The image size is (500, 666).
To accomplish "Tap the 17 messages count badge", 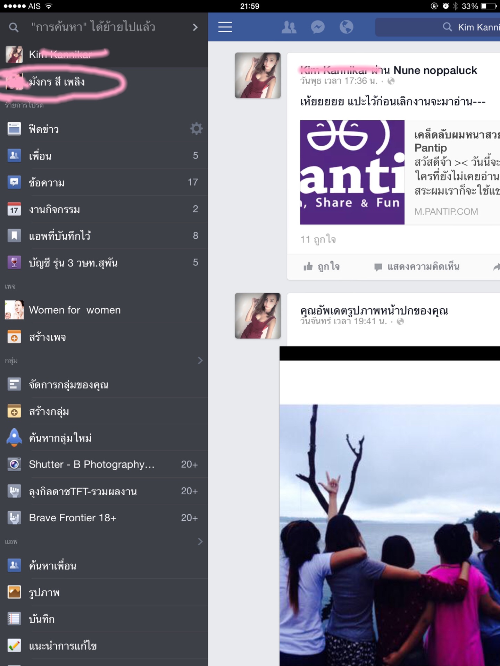I will 193,182.
